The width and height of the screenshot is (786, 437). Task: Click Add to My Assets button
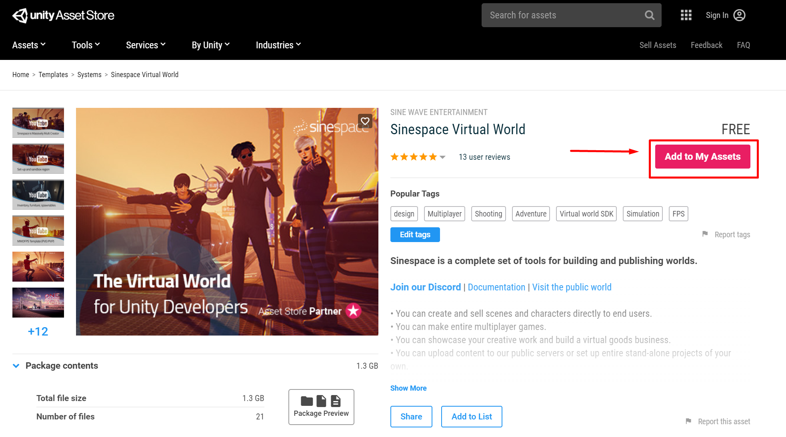[x=702, y=157]
